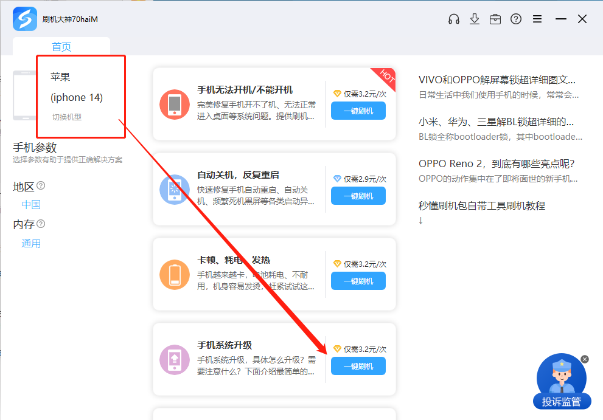603x420 pixels.
Task: Click the 手机系统升级 title
Action: pyautogui.click(x=225, y=345)
